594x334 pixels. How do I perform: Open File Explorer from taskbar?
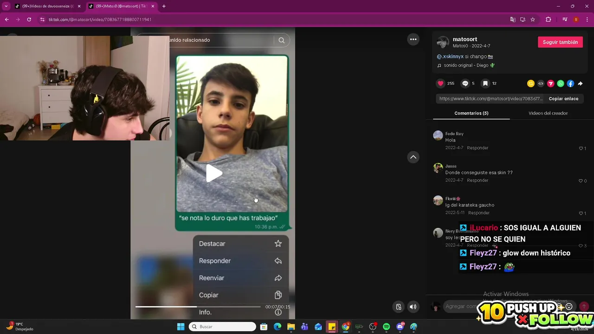click(291, 327)
